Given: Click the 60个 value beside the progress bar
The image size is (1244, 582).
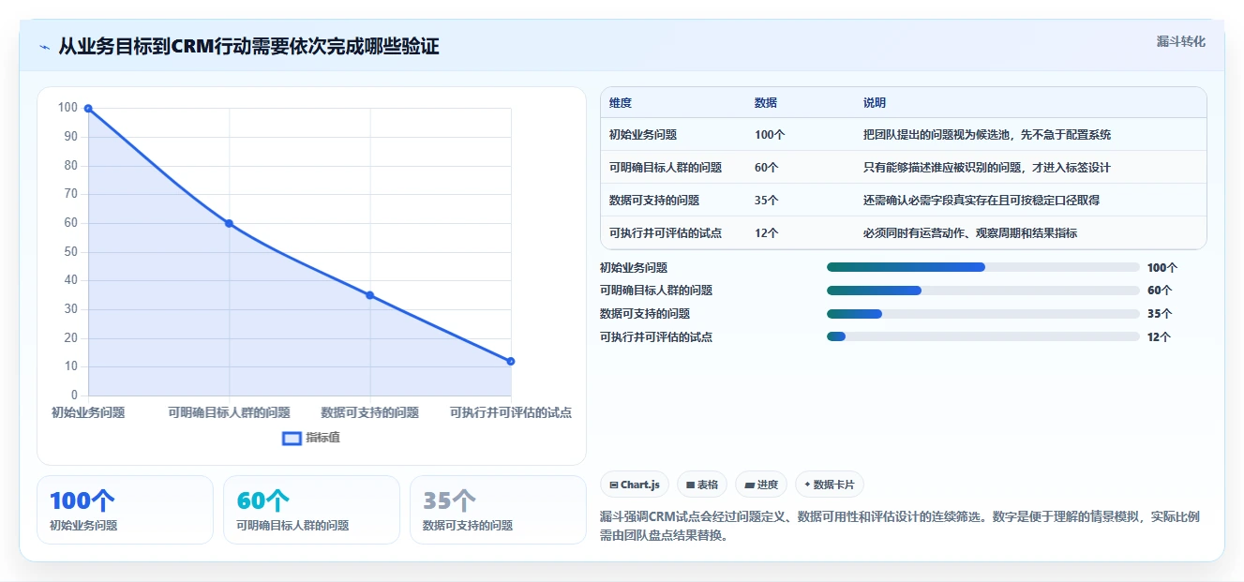Looking at the screenshot, I should click(1160, 291).
